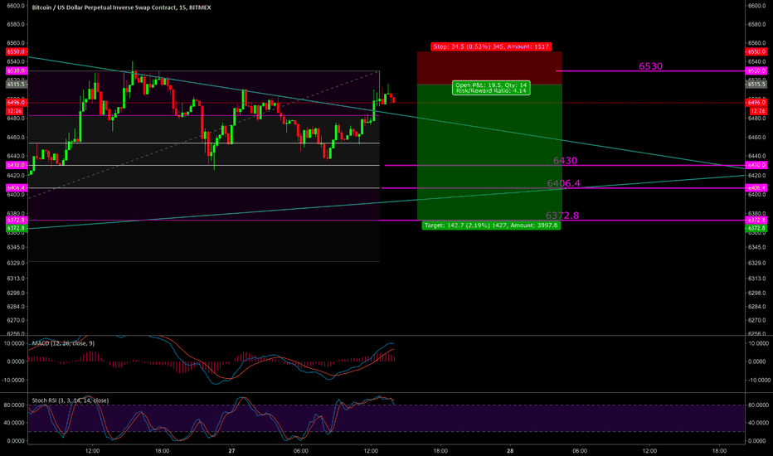Select the red Stop: 34.5 (0.53%) label
The image size is (773, 456).
pyautogui.click(x=491, y=46)
